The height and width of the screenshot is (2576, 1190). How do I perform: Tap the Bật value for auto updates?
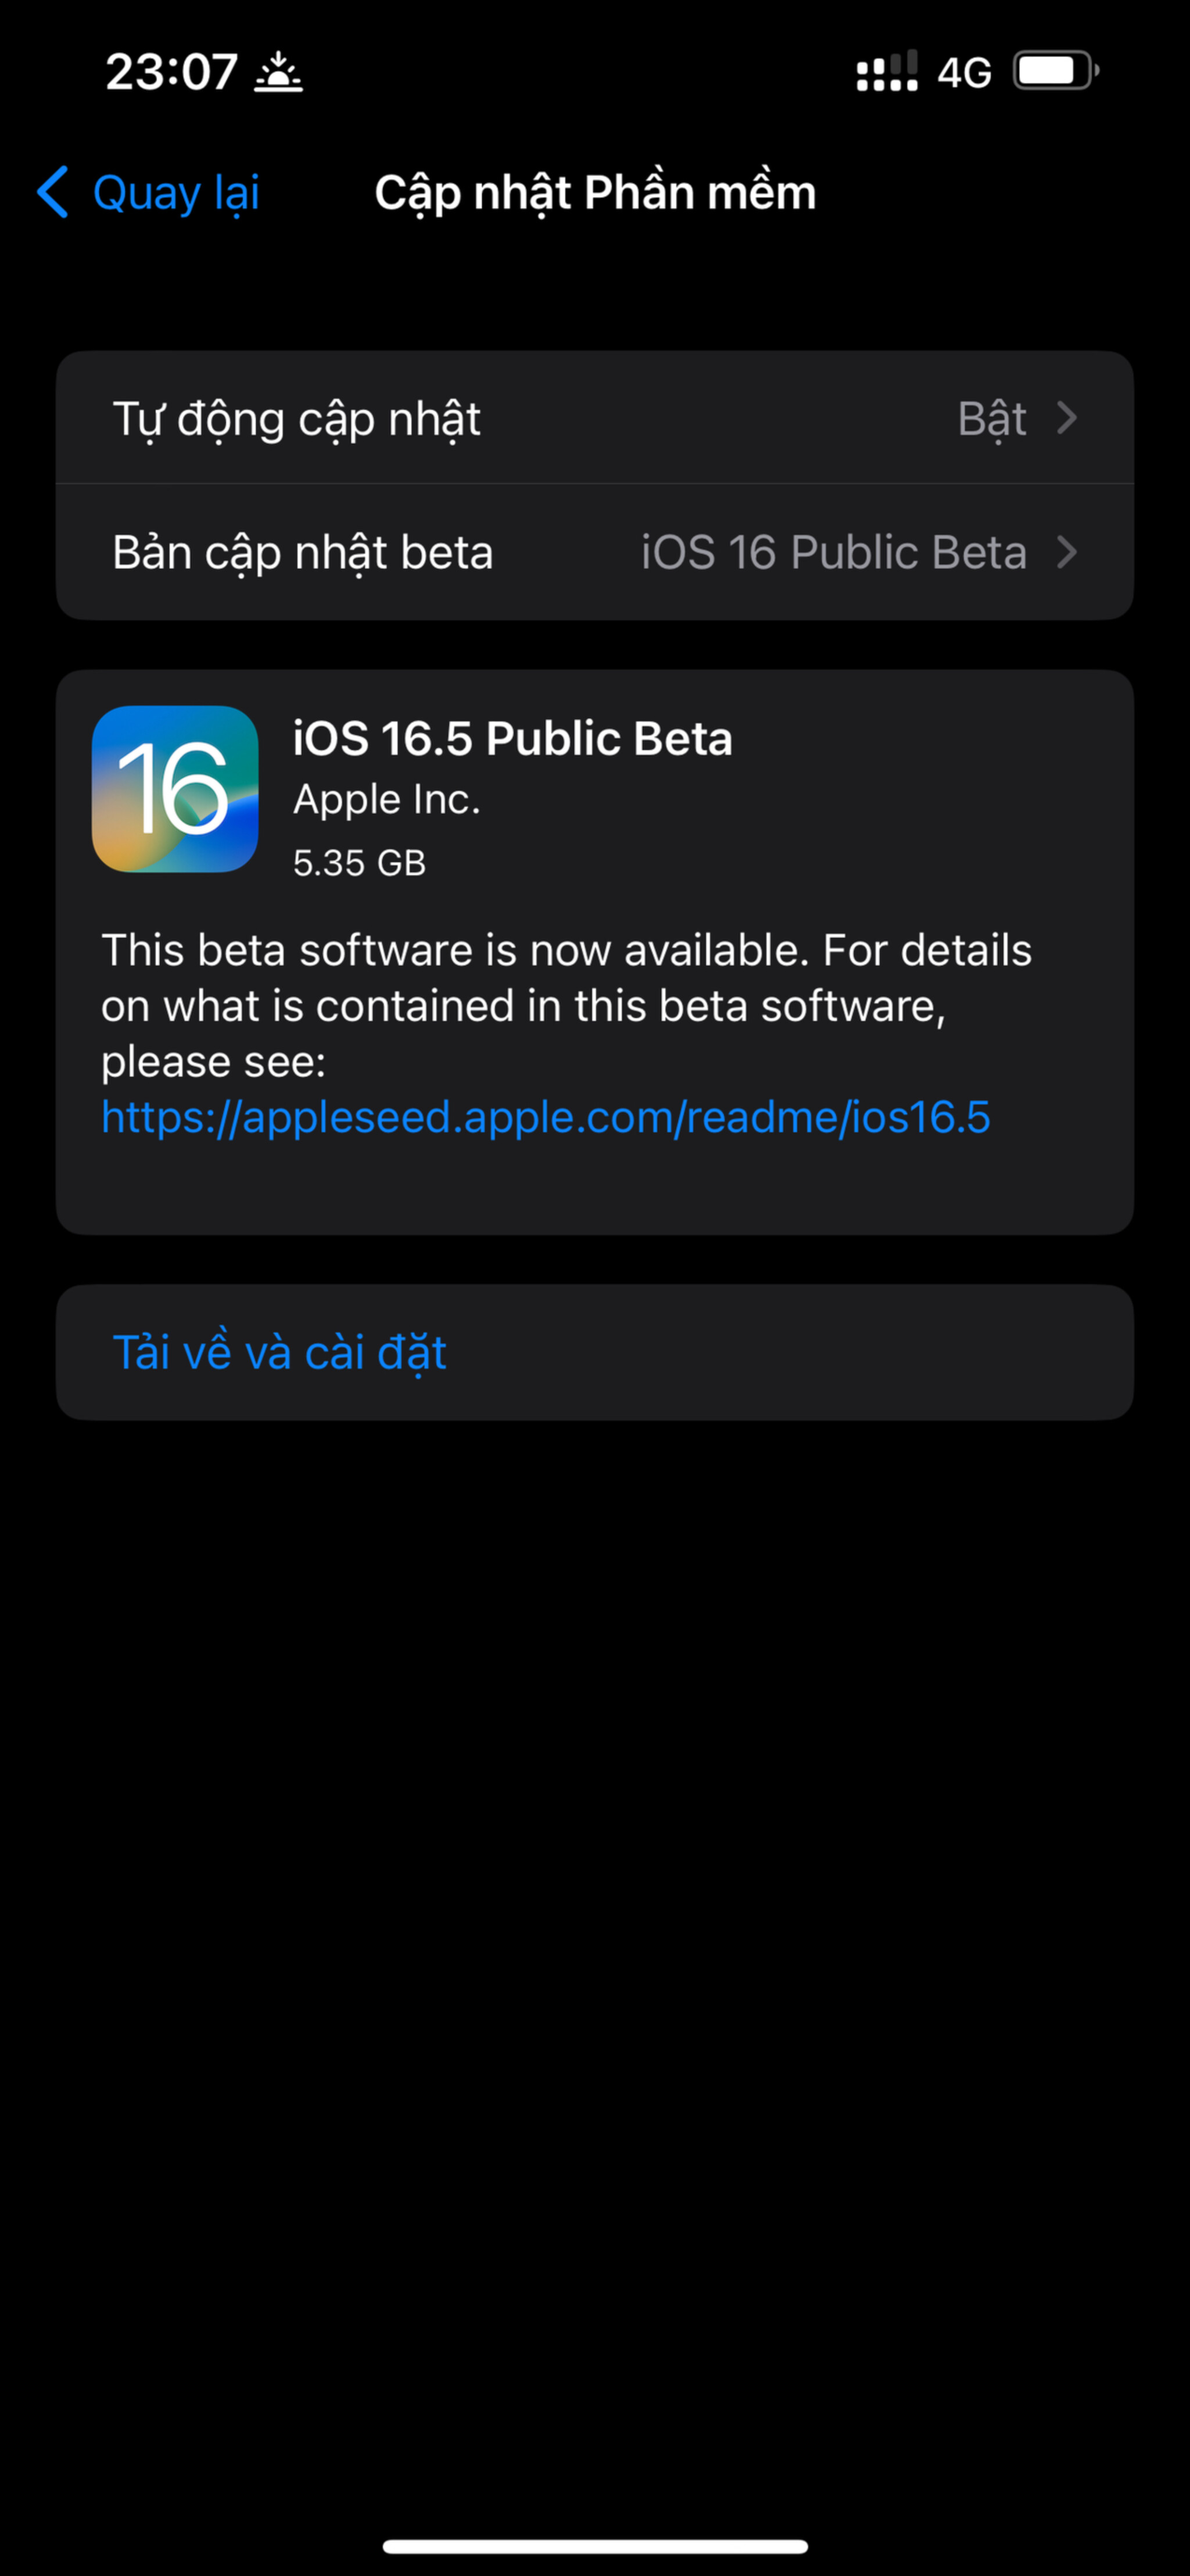(991, 418)
